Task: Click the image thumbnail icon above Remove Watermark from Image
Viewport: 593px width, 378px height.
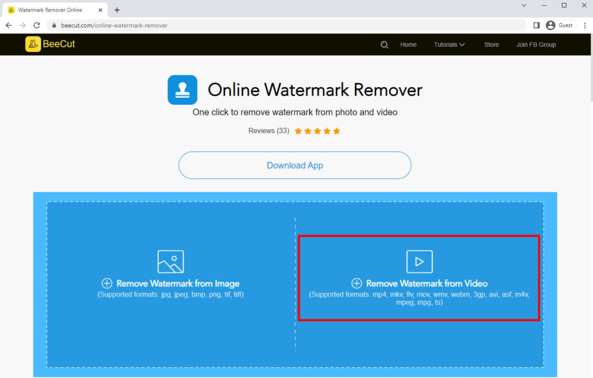Action: 170,261
